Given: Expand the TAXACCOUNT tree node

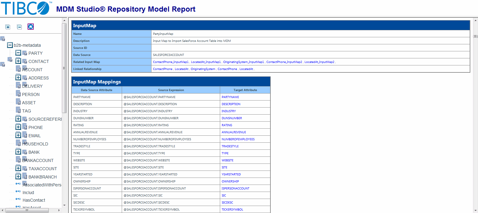Looking at the screenshot, I should click(18, 168).
